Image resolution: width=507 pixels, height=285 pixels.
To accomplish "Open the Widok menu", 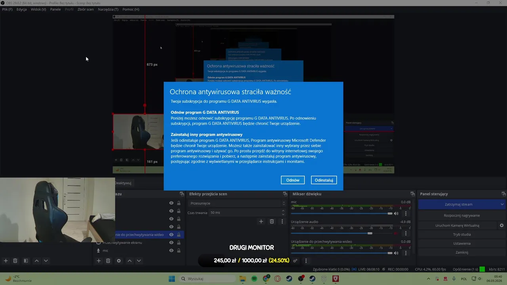I will [x=38, y=9].
